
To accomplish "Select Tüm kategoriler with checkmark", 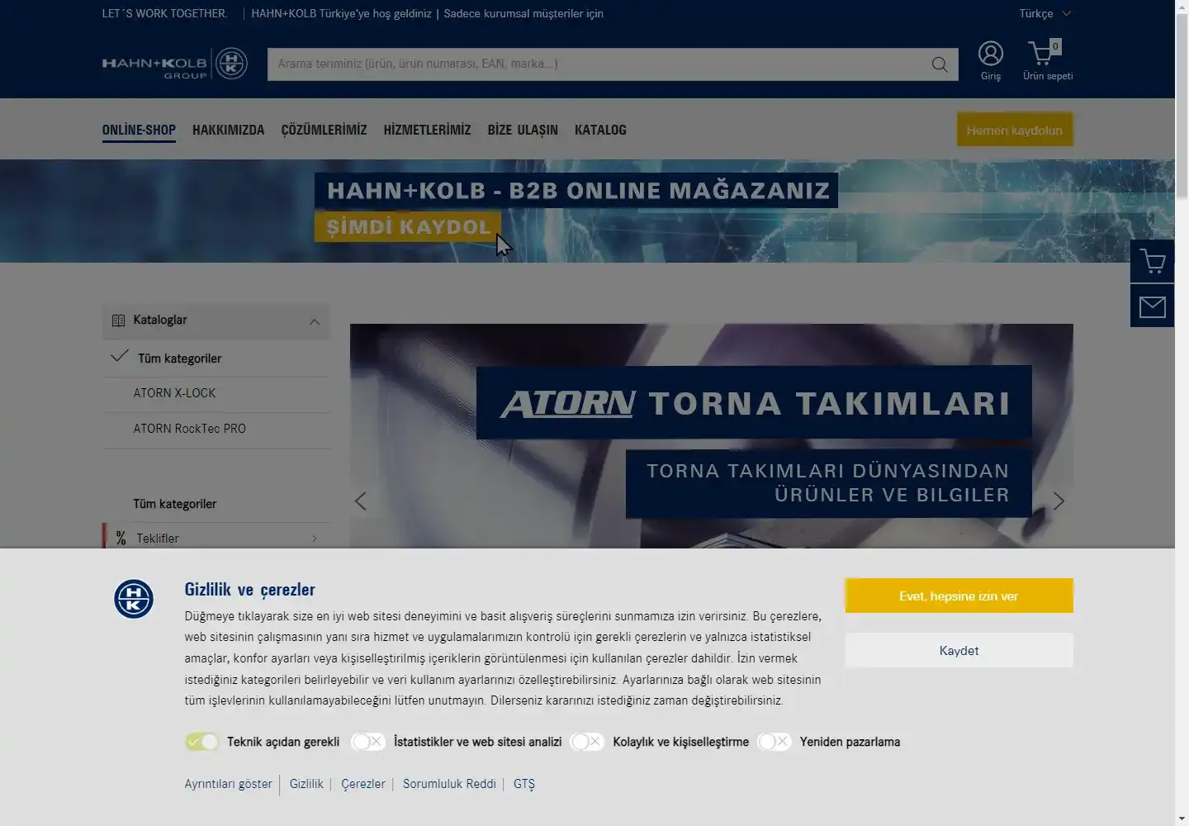I will (216, 358).
